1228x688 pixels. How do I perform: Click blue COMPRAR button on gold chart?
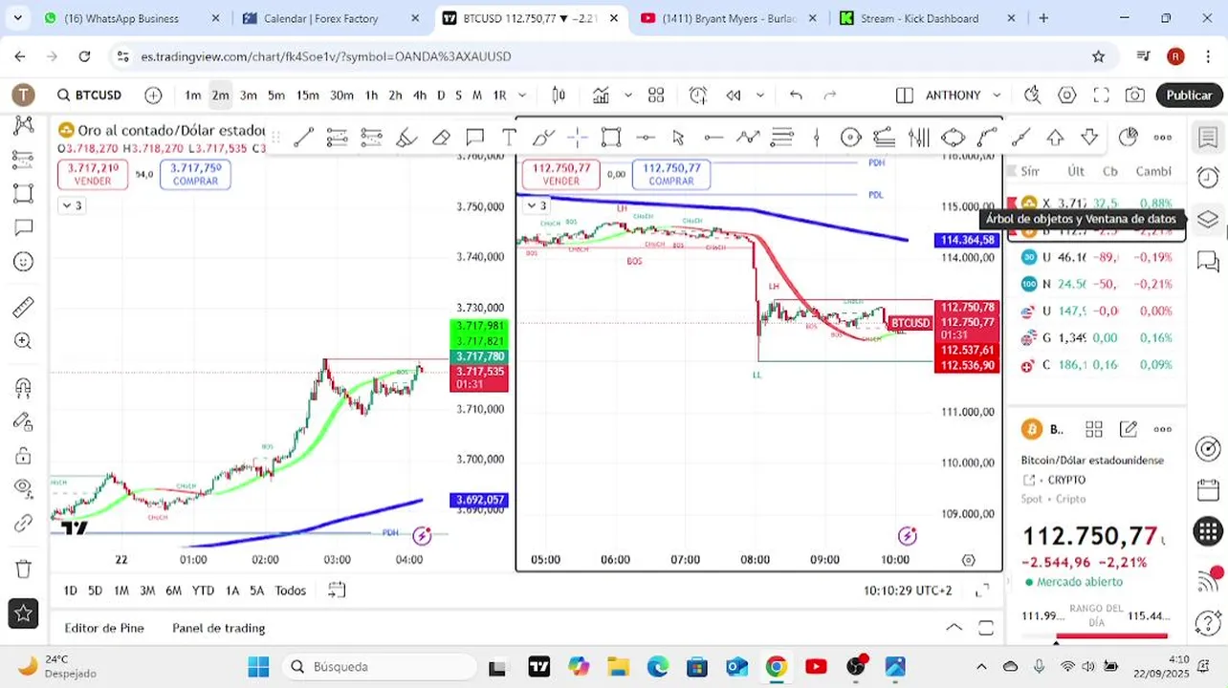[196, 174]
